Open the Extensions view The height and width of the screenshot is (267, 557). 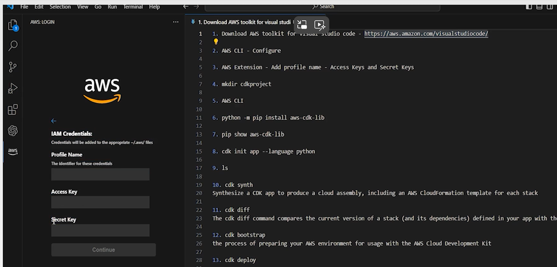click(x=13, y=110)
